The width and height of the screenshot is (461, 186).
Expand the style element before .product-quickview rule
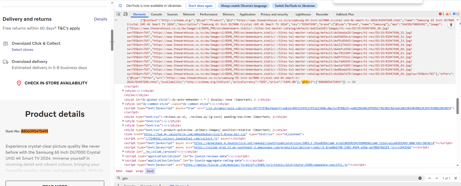(x=123, y=125)
